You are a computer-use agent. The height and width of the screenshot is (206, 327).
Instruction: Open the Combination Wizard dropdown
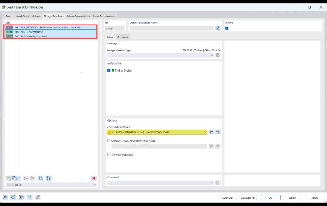(157, 132)
